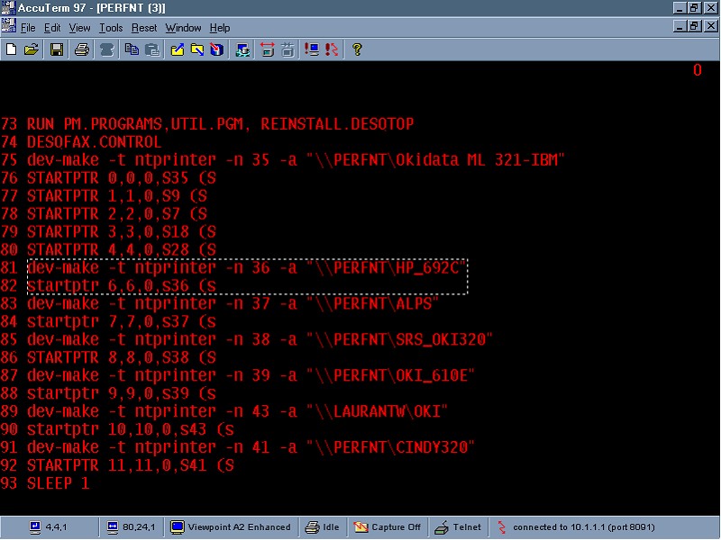This screenshot has width=721, height=540.
Task: Click the terminal monitor icon in status bar
Action: [177, 527]
